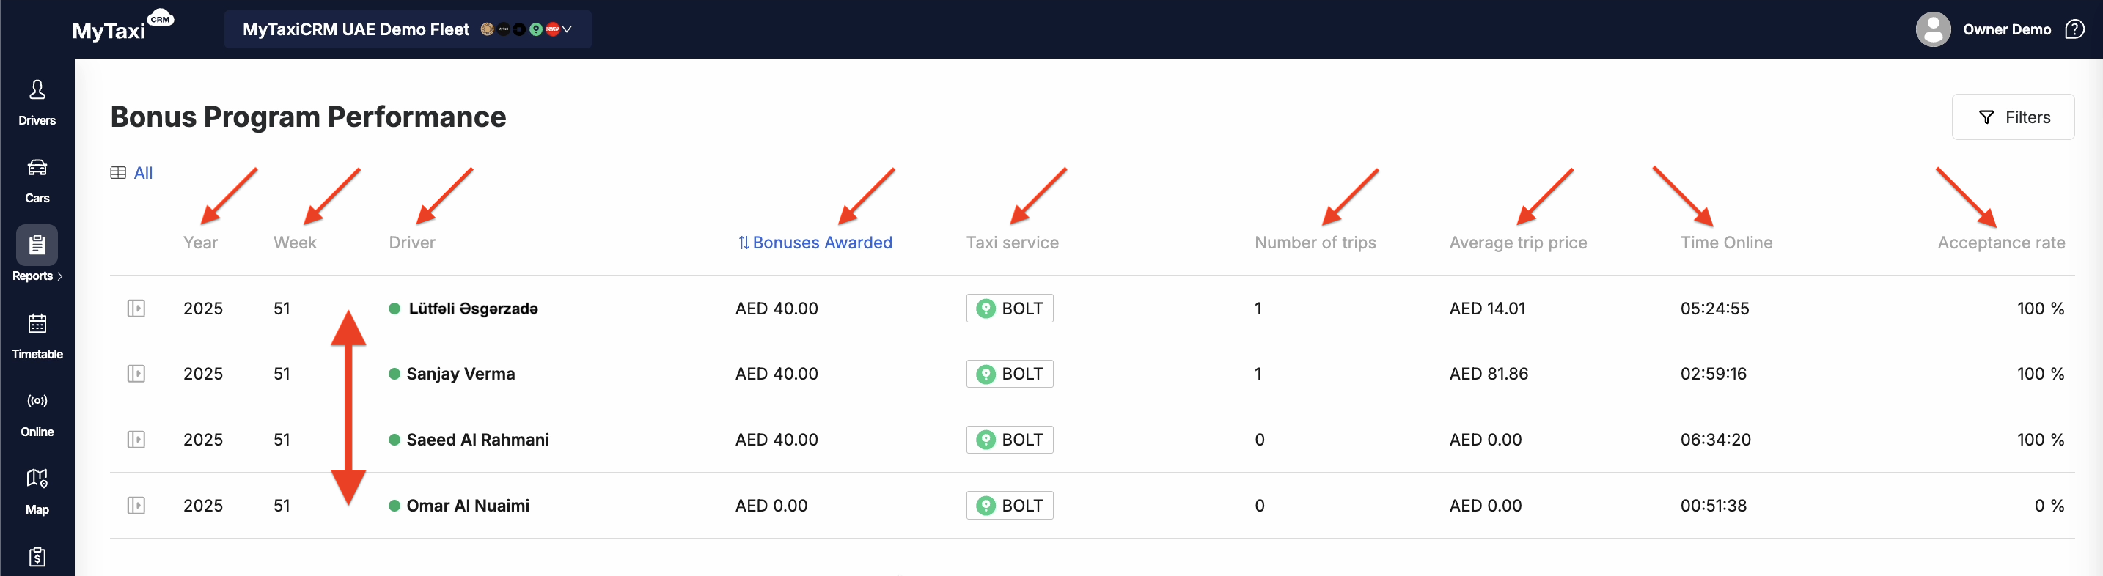Open the billing document icon in sidebar
Viewport: 2103px width, 576px height.
pyautogui.click(x=37, y=556)
